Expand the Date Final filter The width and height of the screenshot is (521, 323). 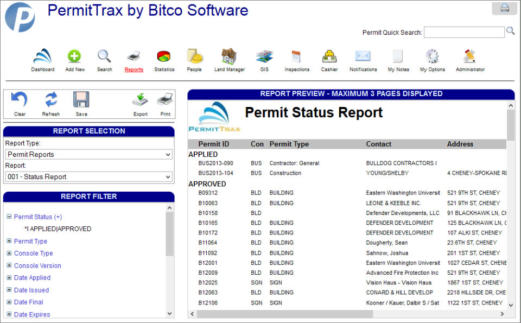pos(9,302)
